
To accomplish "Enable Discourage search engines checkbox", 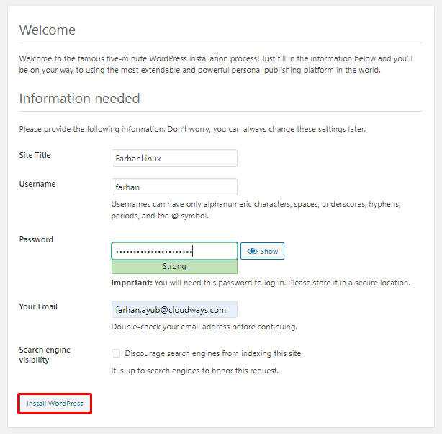I will pyautogui.click(x=116, y=353).
